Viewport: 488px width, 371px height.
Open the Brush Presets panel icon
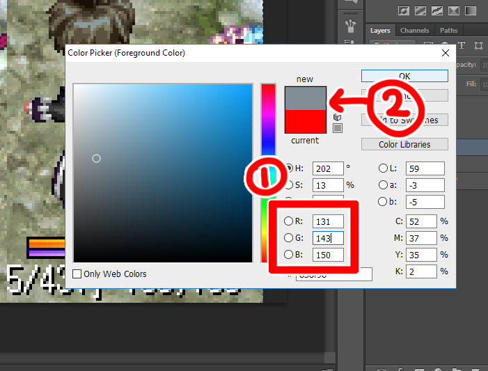coord(351,26)
